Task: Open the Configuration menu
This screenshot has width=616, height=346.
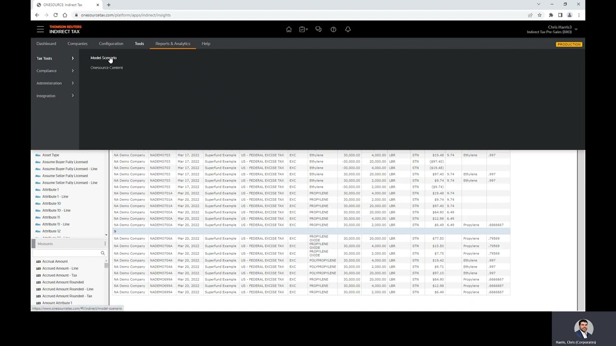Action: click(111, 44)
